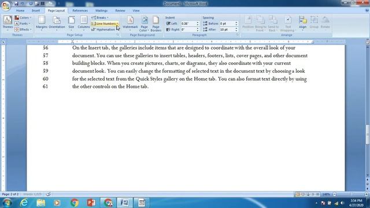The height and width of the screenshot is (208, 370).
Task: Click the zoom in plus button
Action: point(366,194)
